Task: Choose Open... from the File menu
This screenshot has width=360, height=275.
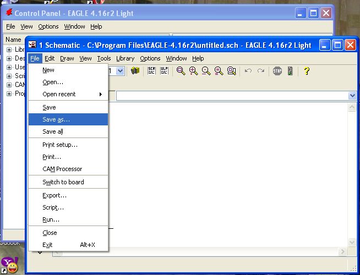Action: pos(68,82)
